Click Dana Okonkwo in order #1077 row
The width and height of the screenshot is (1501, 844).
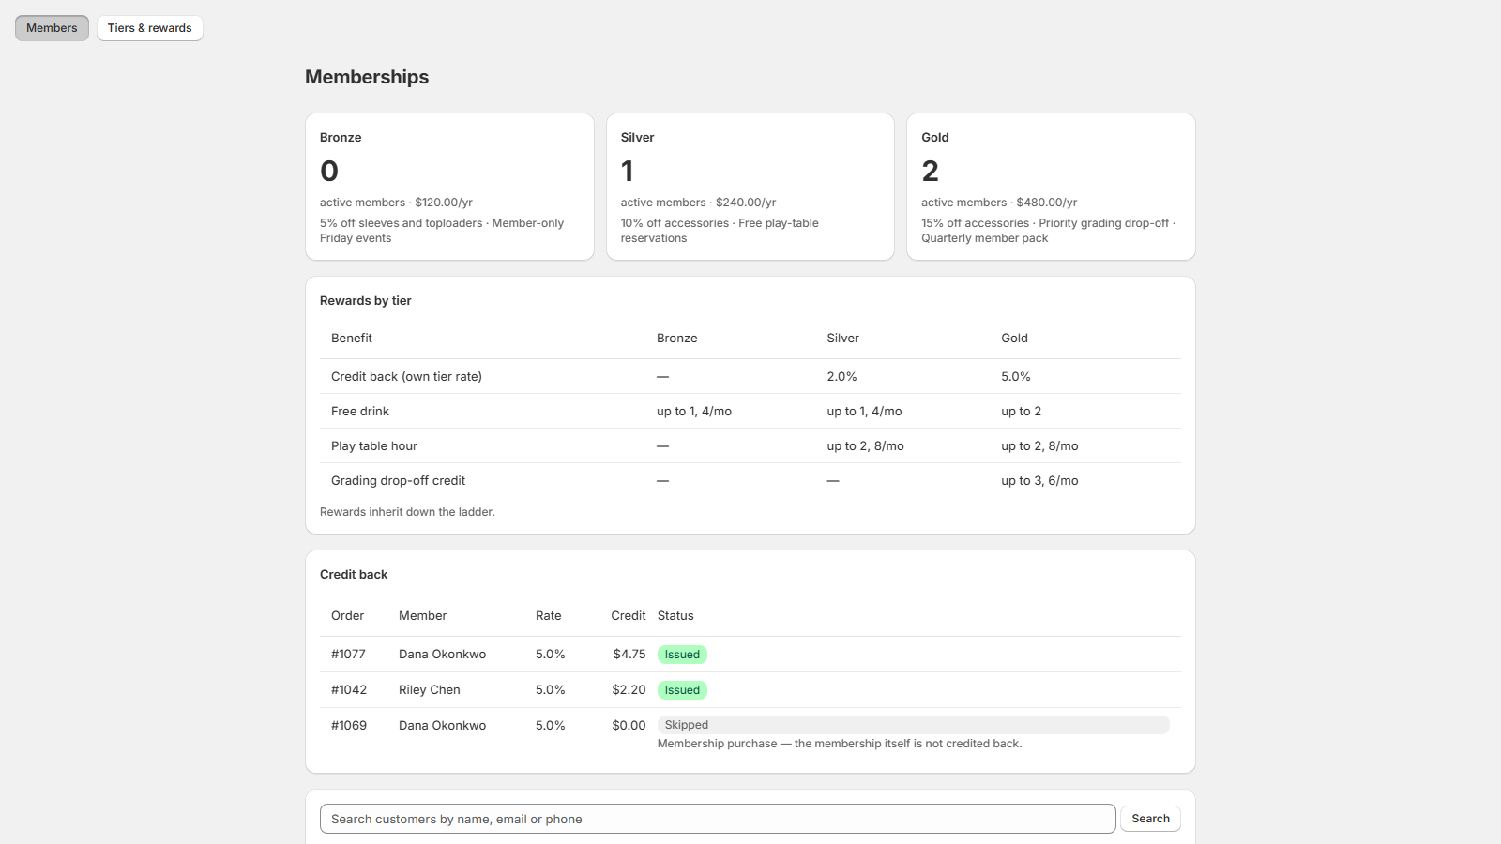pos(442,654)
